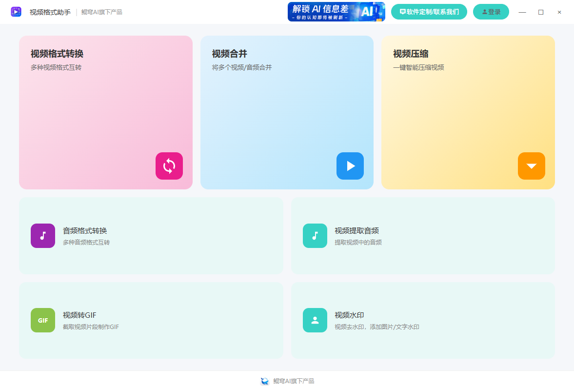Image resolution: width=574 pixels, height=390 pixels.
Task: Click the teal music note icon for 视频提取音频
Action: [x=315, y=236]
